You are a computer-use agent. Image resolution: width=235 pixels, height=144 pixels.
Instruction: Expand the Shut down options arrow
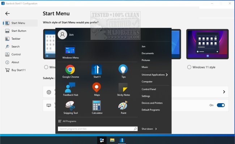coord(156,129)
